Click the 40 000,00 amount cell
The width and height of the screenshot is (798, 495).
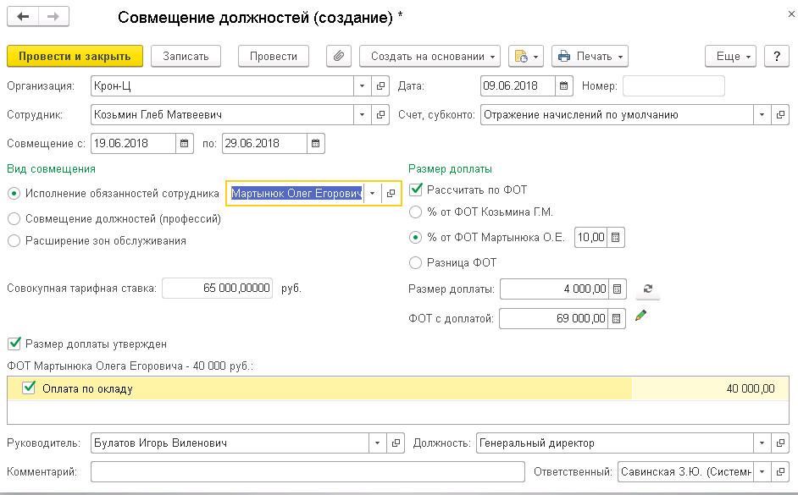[710, 388]
